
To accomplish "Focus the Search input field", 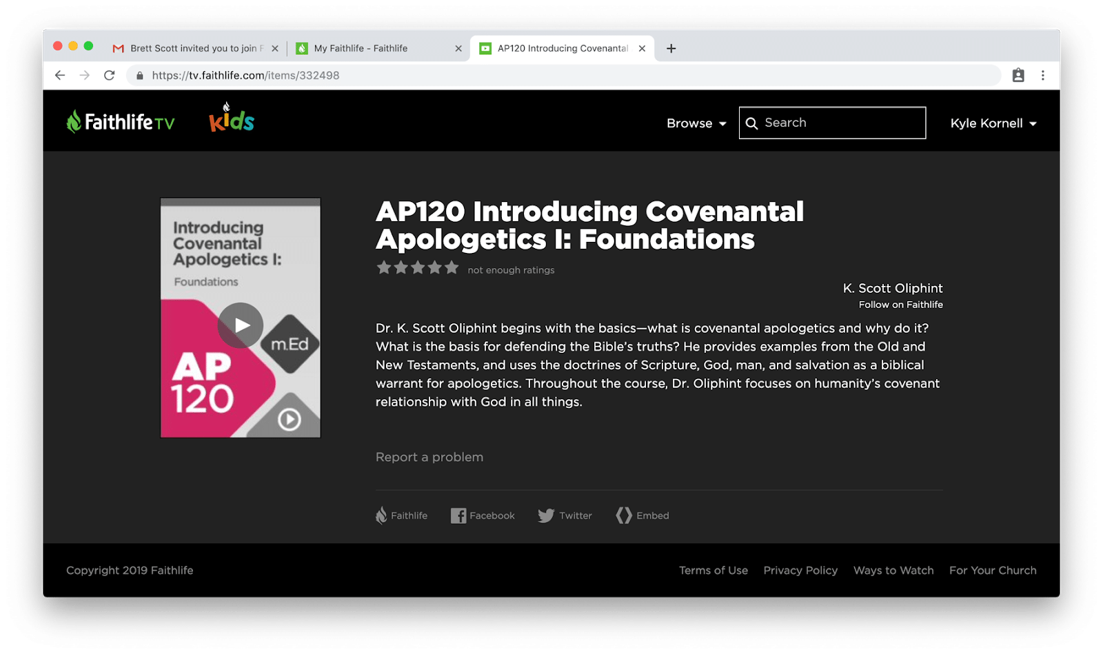I will pos(832,123).
